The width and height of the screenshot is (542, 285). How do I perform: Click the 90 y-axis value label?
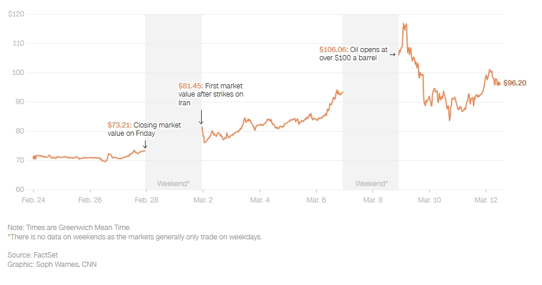[19, 102]
